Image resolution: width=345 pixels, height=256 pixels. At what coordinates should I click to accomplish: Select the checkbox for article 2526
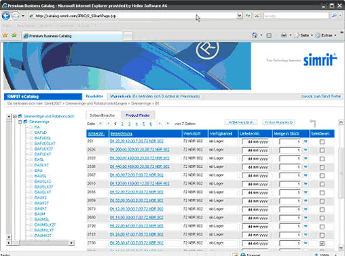(x=322, y=150)
